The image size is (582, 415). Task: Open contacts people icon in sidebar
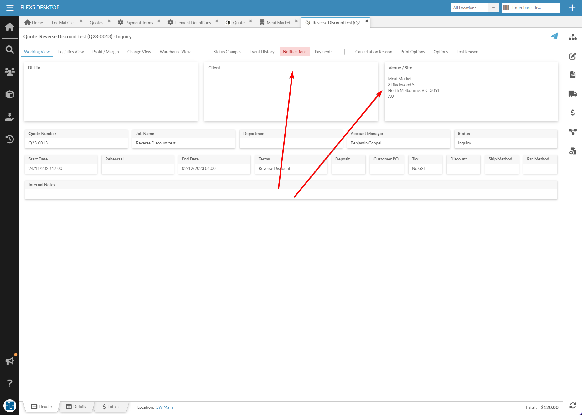[10, 72]
